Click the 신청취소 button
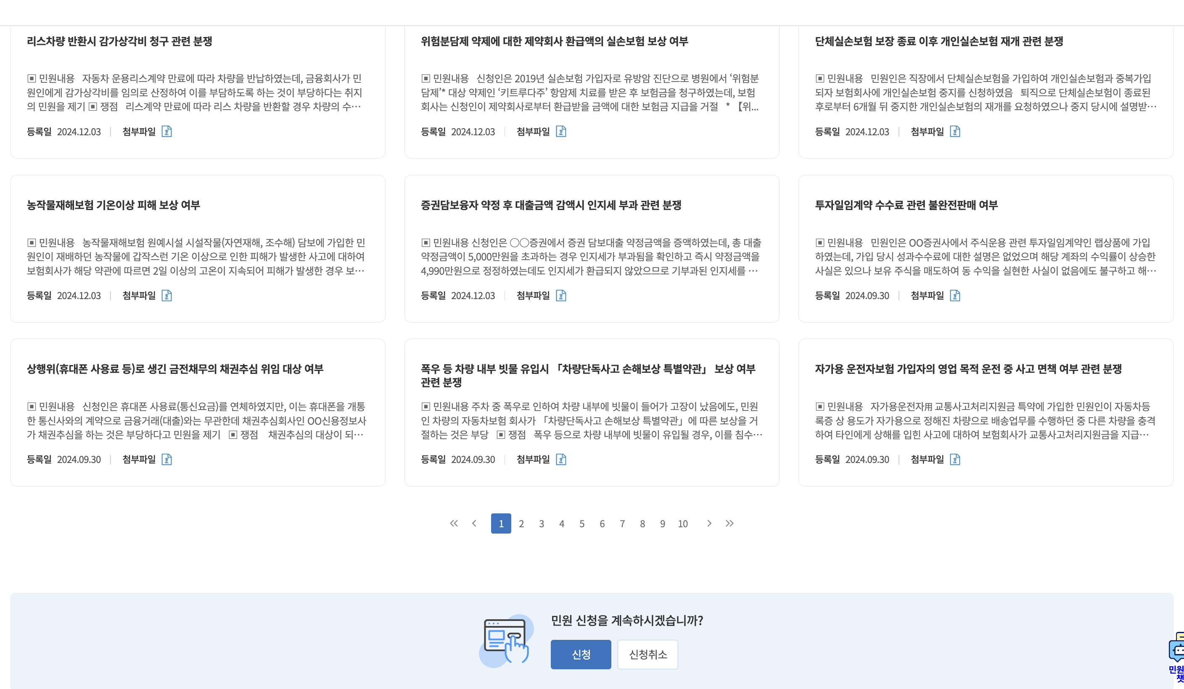The image size is (1184, 689). point(647,654)
